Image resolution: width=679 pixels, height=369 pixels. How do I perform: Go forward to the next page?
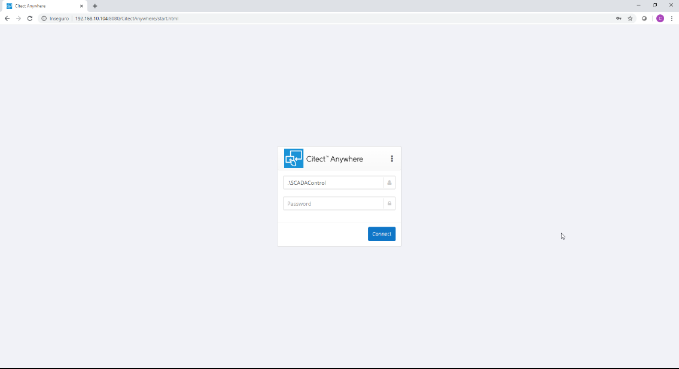(x=18, y=19)
